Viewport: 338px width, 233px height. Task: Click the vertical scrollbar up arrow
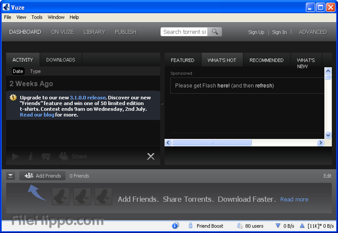[x=328, y=71]
